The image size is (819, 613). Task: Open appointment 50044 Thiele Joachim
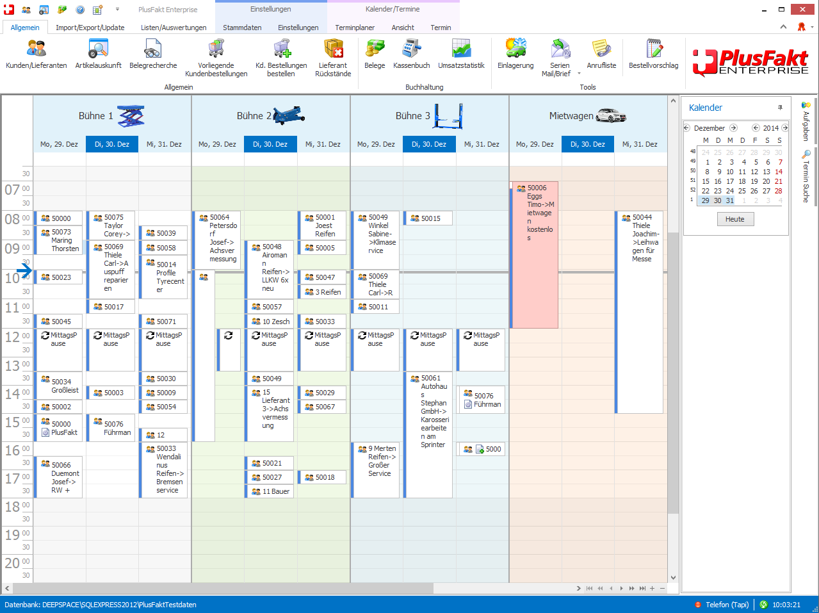tap(640, 312)
